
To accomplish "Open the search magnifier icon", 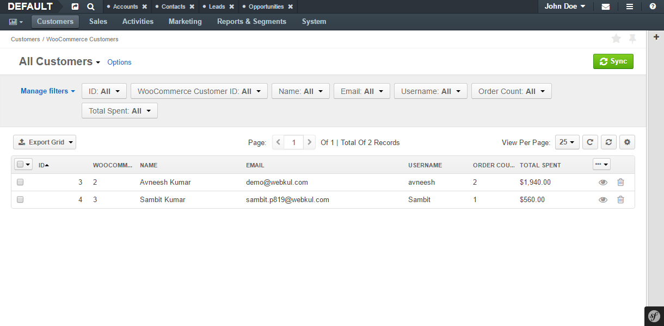I will coord(91,7).
